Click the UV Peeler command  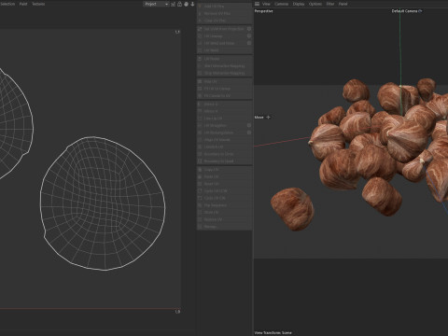click(224, 59)
